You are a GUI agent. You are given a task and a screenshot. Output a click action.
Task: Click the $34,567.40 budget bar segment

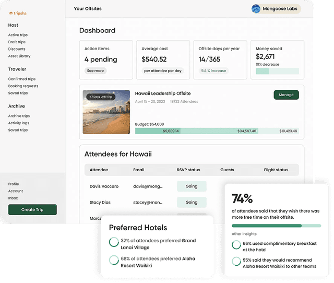click(x=220, y=131)
